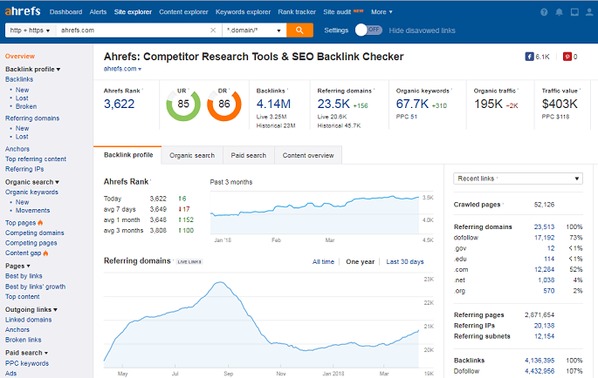Click the 4.14M Backlinks value
598x378 pixels.
273,104
